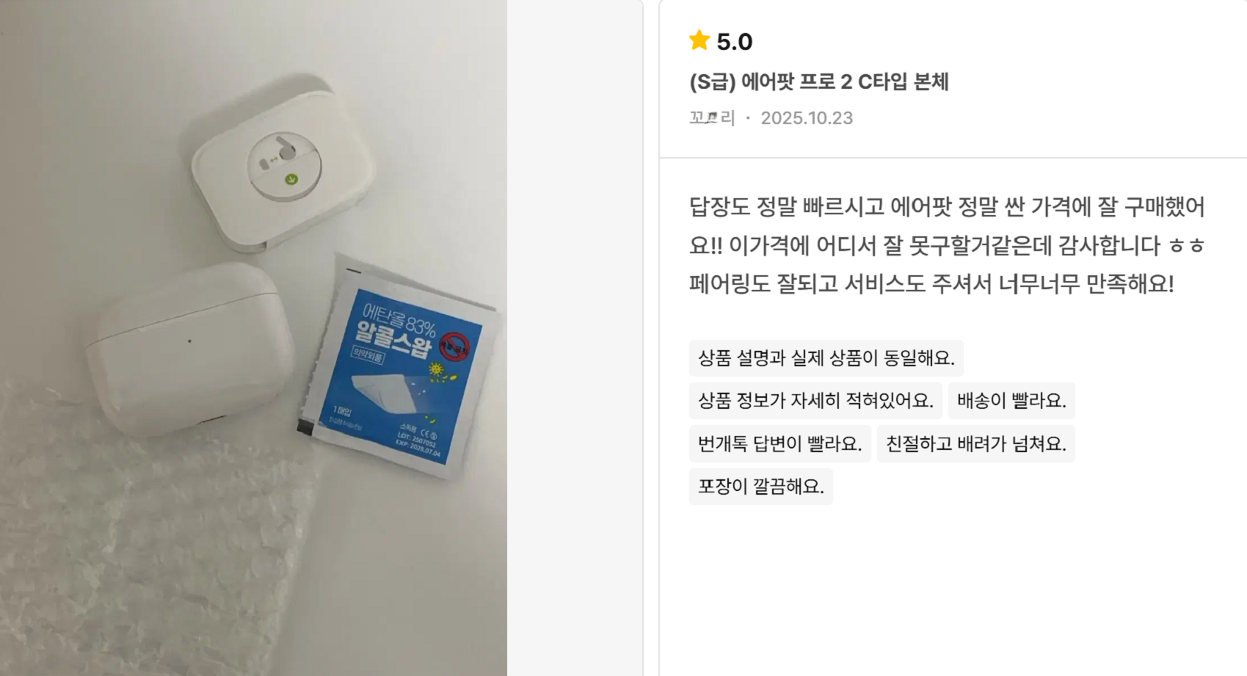The height and width of the screenshot is (676, 1247).
Task: Click the review date 2025.10.23
Action: pos(807,118)
